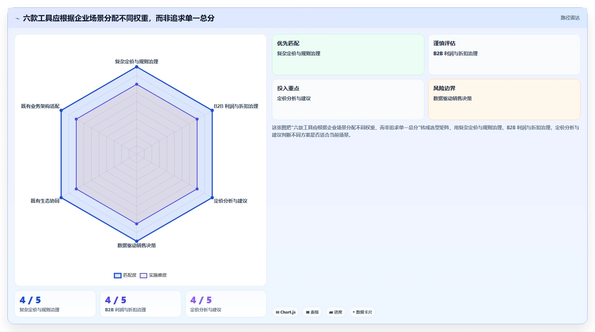Click 数据驱动销售决策 text in 风险边界 card
Screen dimensions: 595x332
tap(452, 98)
